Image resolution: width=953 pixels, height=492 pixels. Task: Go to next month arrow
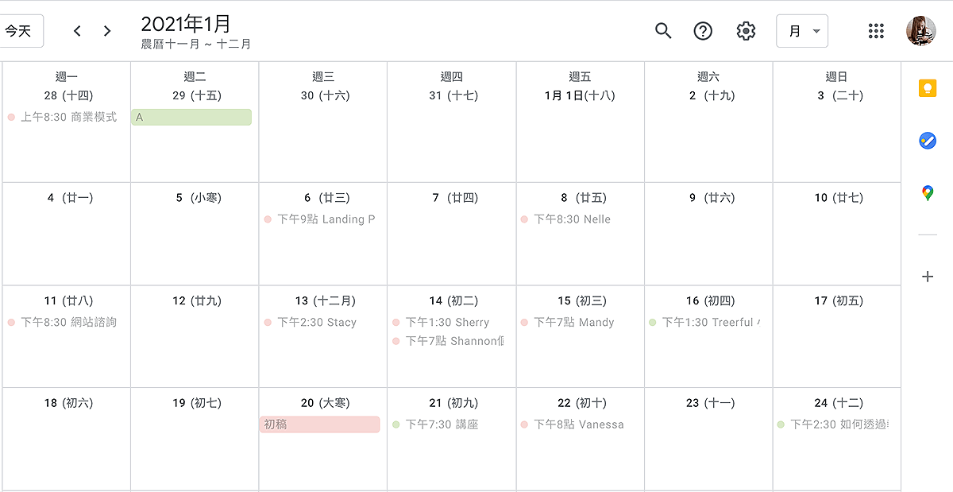pyautogui.click(x=107, y=31)
